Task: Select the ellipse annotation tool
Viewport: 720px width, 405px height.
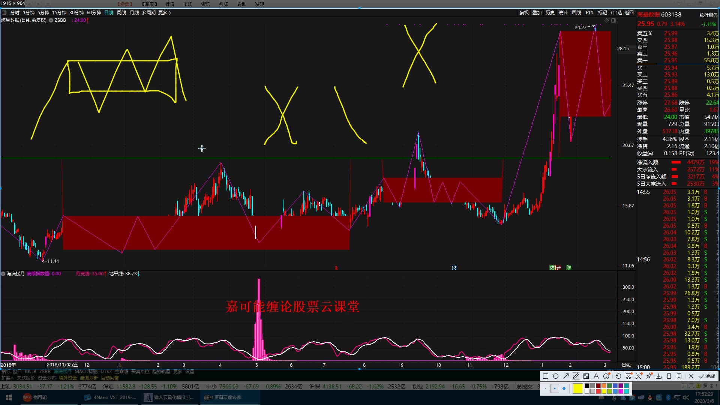Action: (556, 376)
